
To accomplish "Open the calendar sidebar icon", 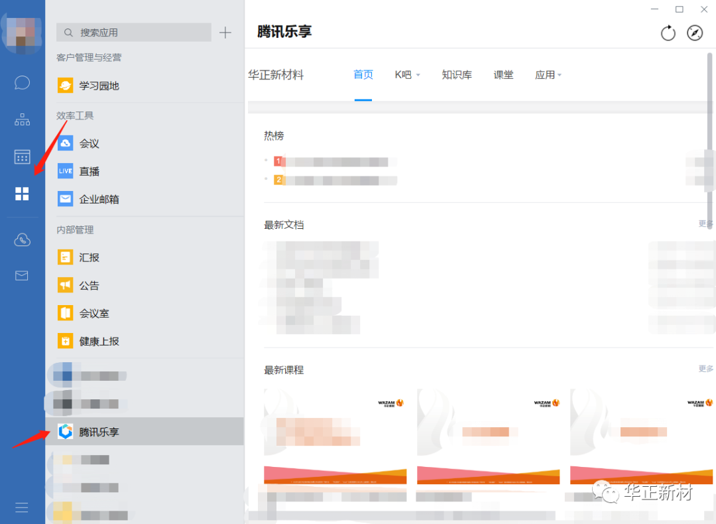I will pos(22,157).
